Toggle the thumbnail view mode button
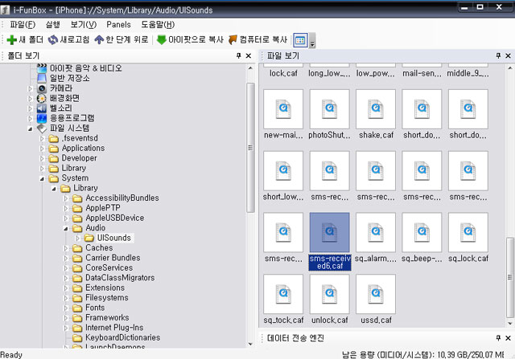This screenshot has width=515, height=359. (300, 40)
